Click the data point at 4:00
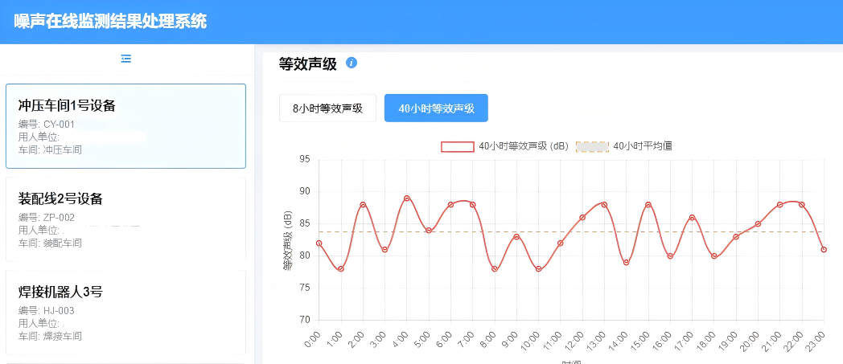 [407, 198]
